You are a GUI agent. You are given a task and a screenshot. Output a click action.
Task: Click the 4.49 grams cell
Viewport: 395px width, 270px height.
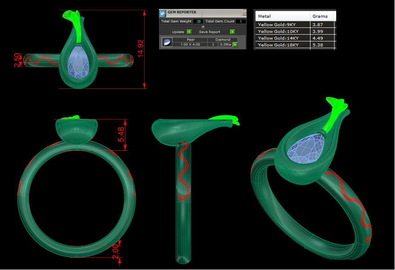click(x=322, y=38)
